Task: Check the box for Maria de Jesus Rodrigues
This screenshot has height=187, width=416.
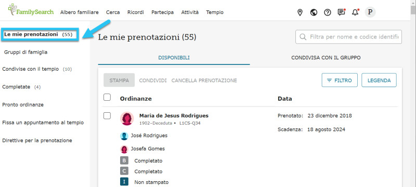Action: click(x=107, y=116)
